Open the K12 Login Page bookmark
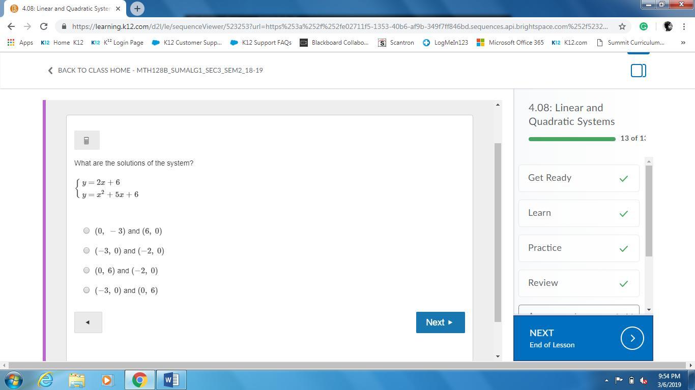Image resolution: width=695 pixels, height=390 pixels. click(117, 43)
